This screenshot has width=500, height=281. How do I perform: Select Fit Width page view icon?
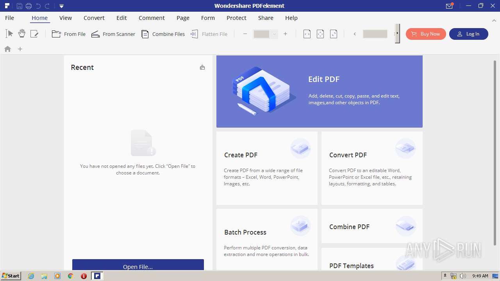pyautogui.click(x=307, y=34)
